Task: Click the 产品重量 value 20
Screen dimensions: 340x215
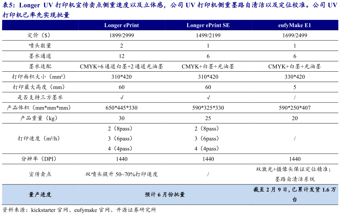Action: (x=295, y=118)
